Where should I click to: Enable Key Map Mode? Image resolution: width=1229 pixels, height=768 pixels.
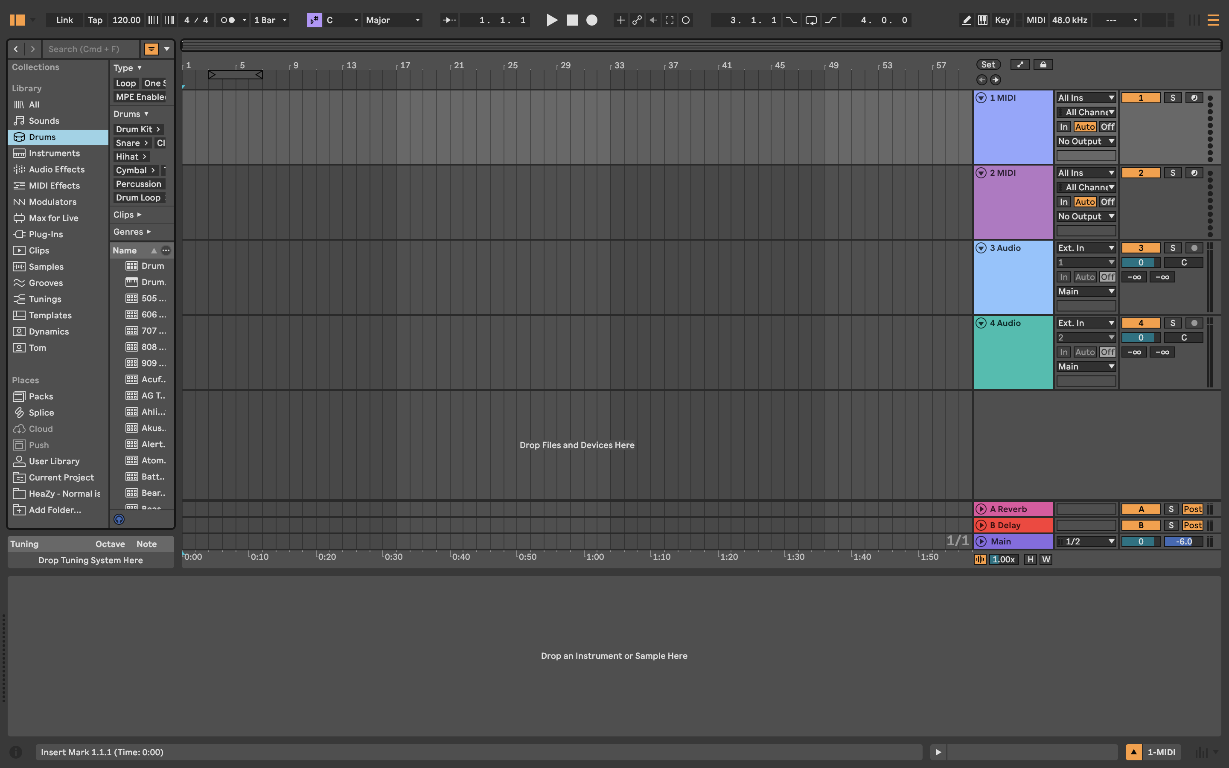(1002, 20)
